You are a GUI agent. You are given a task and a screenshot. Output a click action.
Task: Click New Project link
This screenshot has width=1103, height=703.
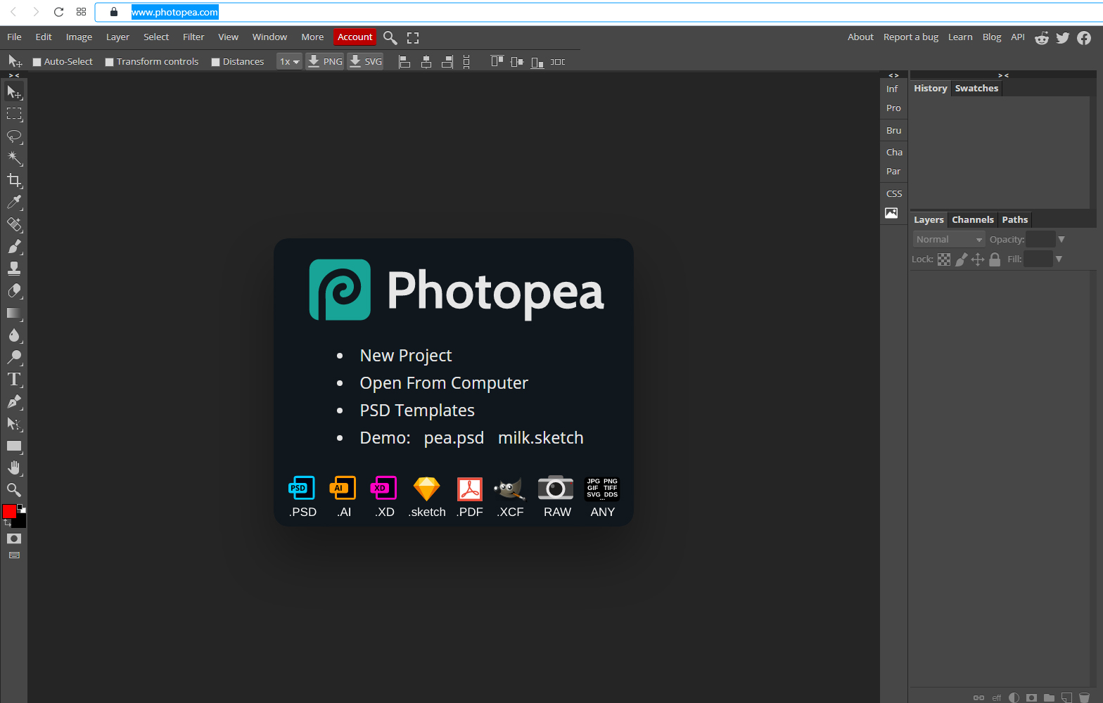[406, 356]
